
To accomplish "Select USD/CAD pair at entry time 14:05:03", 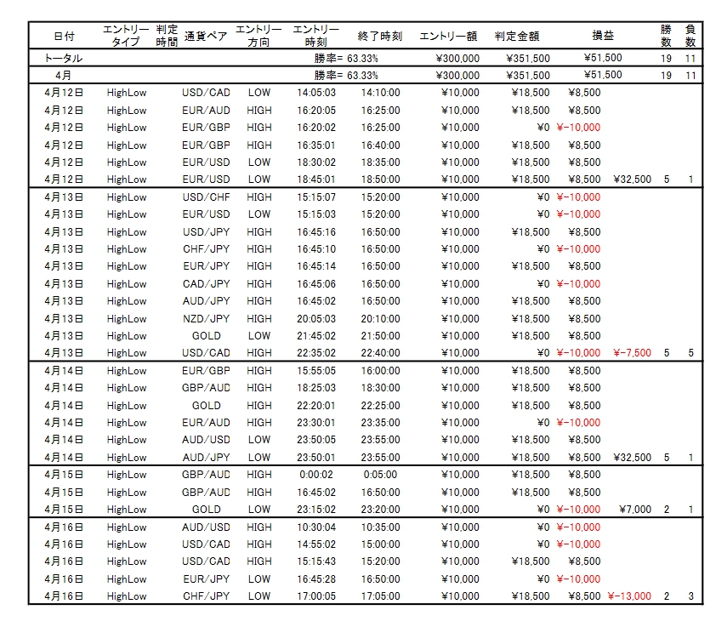I will click(x=206, y=93).
